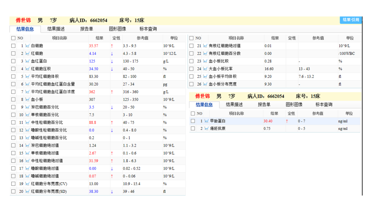The width and height of the screenshot is (377, 212).
Task: Open the trend chart icon for 红细胞
Action: pos(28,53)
